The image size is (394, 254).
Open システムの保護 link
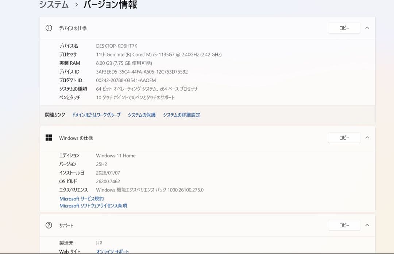142,115
